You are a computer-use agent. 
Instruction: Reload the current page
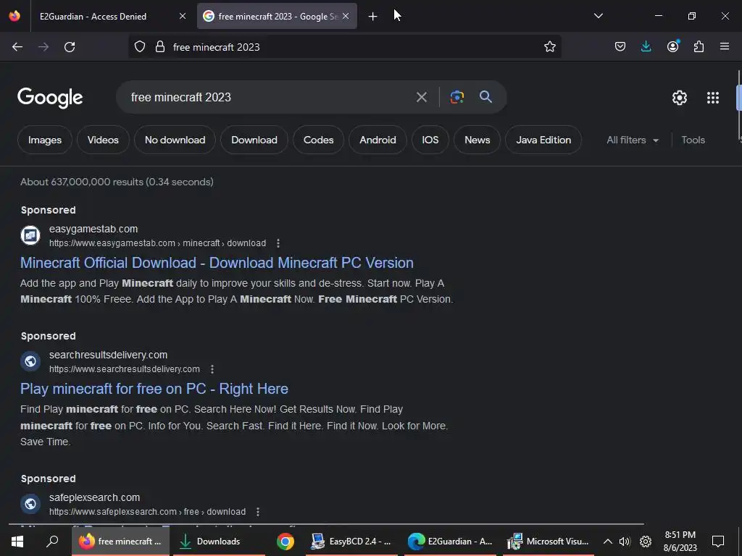click(x=70, y=47)
